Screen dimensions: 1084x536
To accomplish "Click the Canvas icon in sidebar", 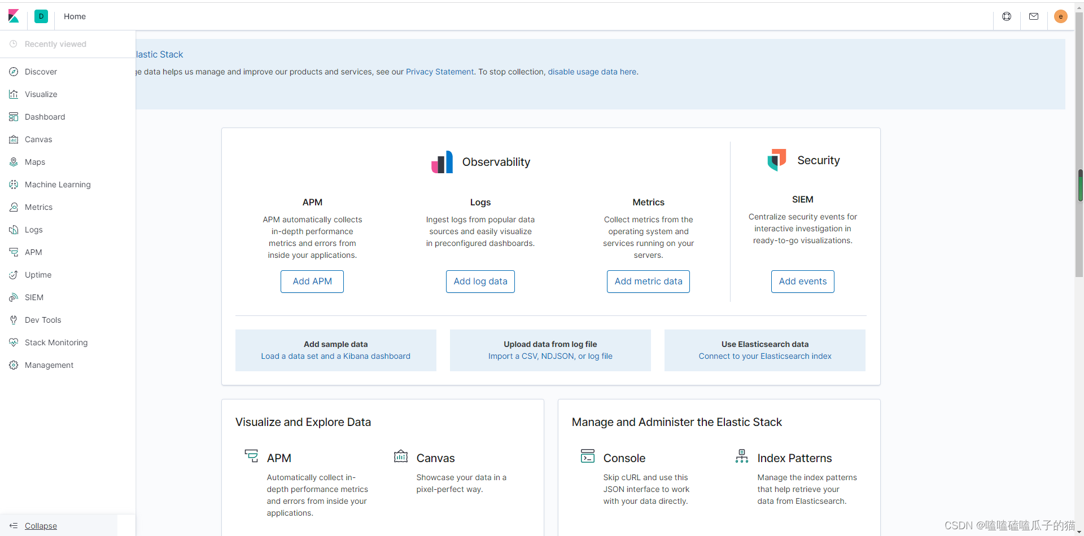I will pos(14,139).
